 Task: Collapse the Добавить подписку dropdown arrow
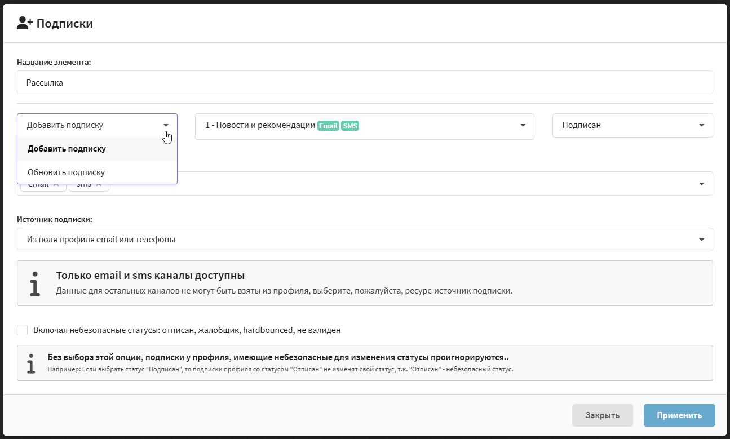click(166, 125)
